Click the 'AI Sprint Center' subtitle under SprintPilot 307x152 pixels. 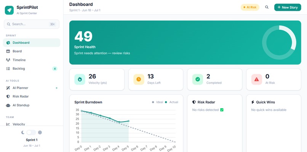(x=27, y=13)
